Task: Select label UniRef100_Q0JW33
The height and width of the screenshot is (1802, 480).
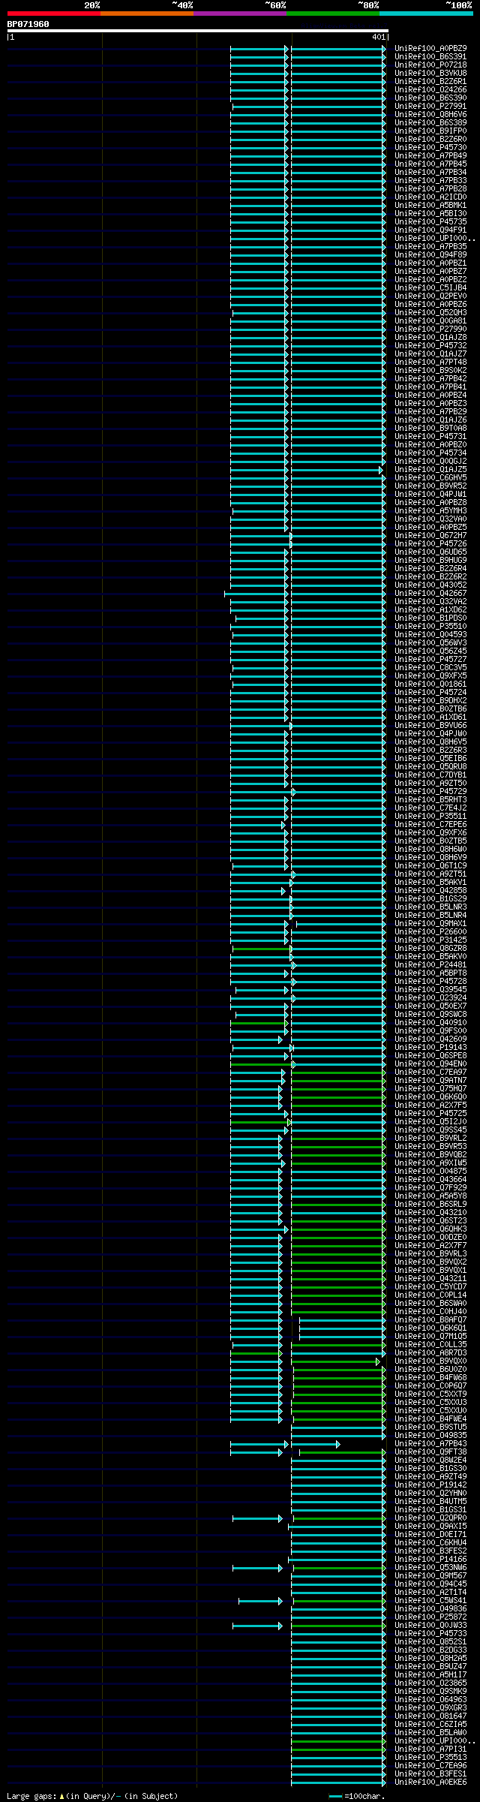Action: pos(430,1625)
